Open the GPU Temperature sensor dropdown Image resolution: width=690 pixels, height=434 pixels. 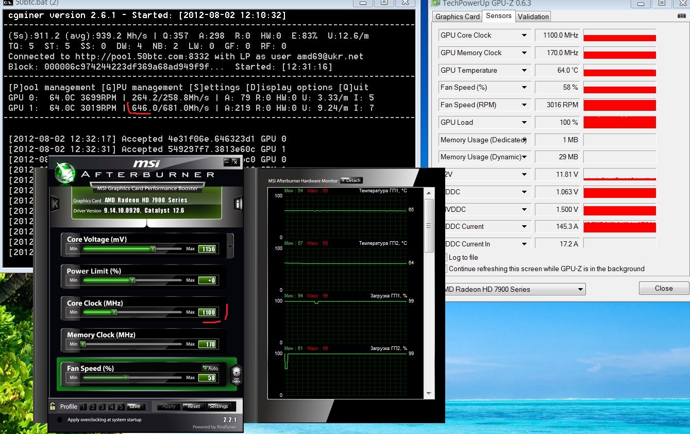[x=524, y=71]
